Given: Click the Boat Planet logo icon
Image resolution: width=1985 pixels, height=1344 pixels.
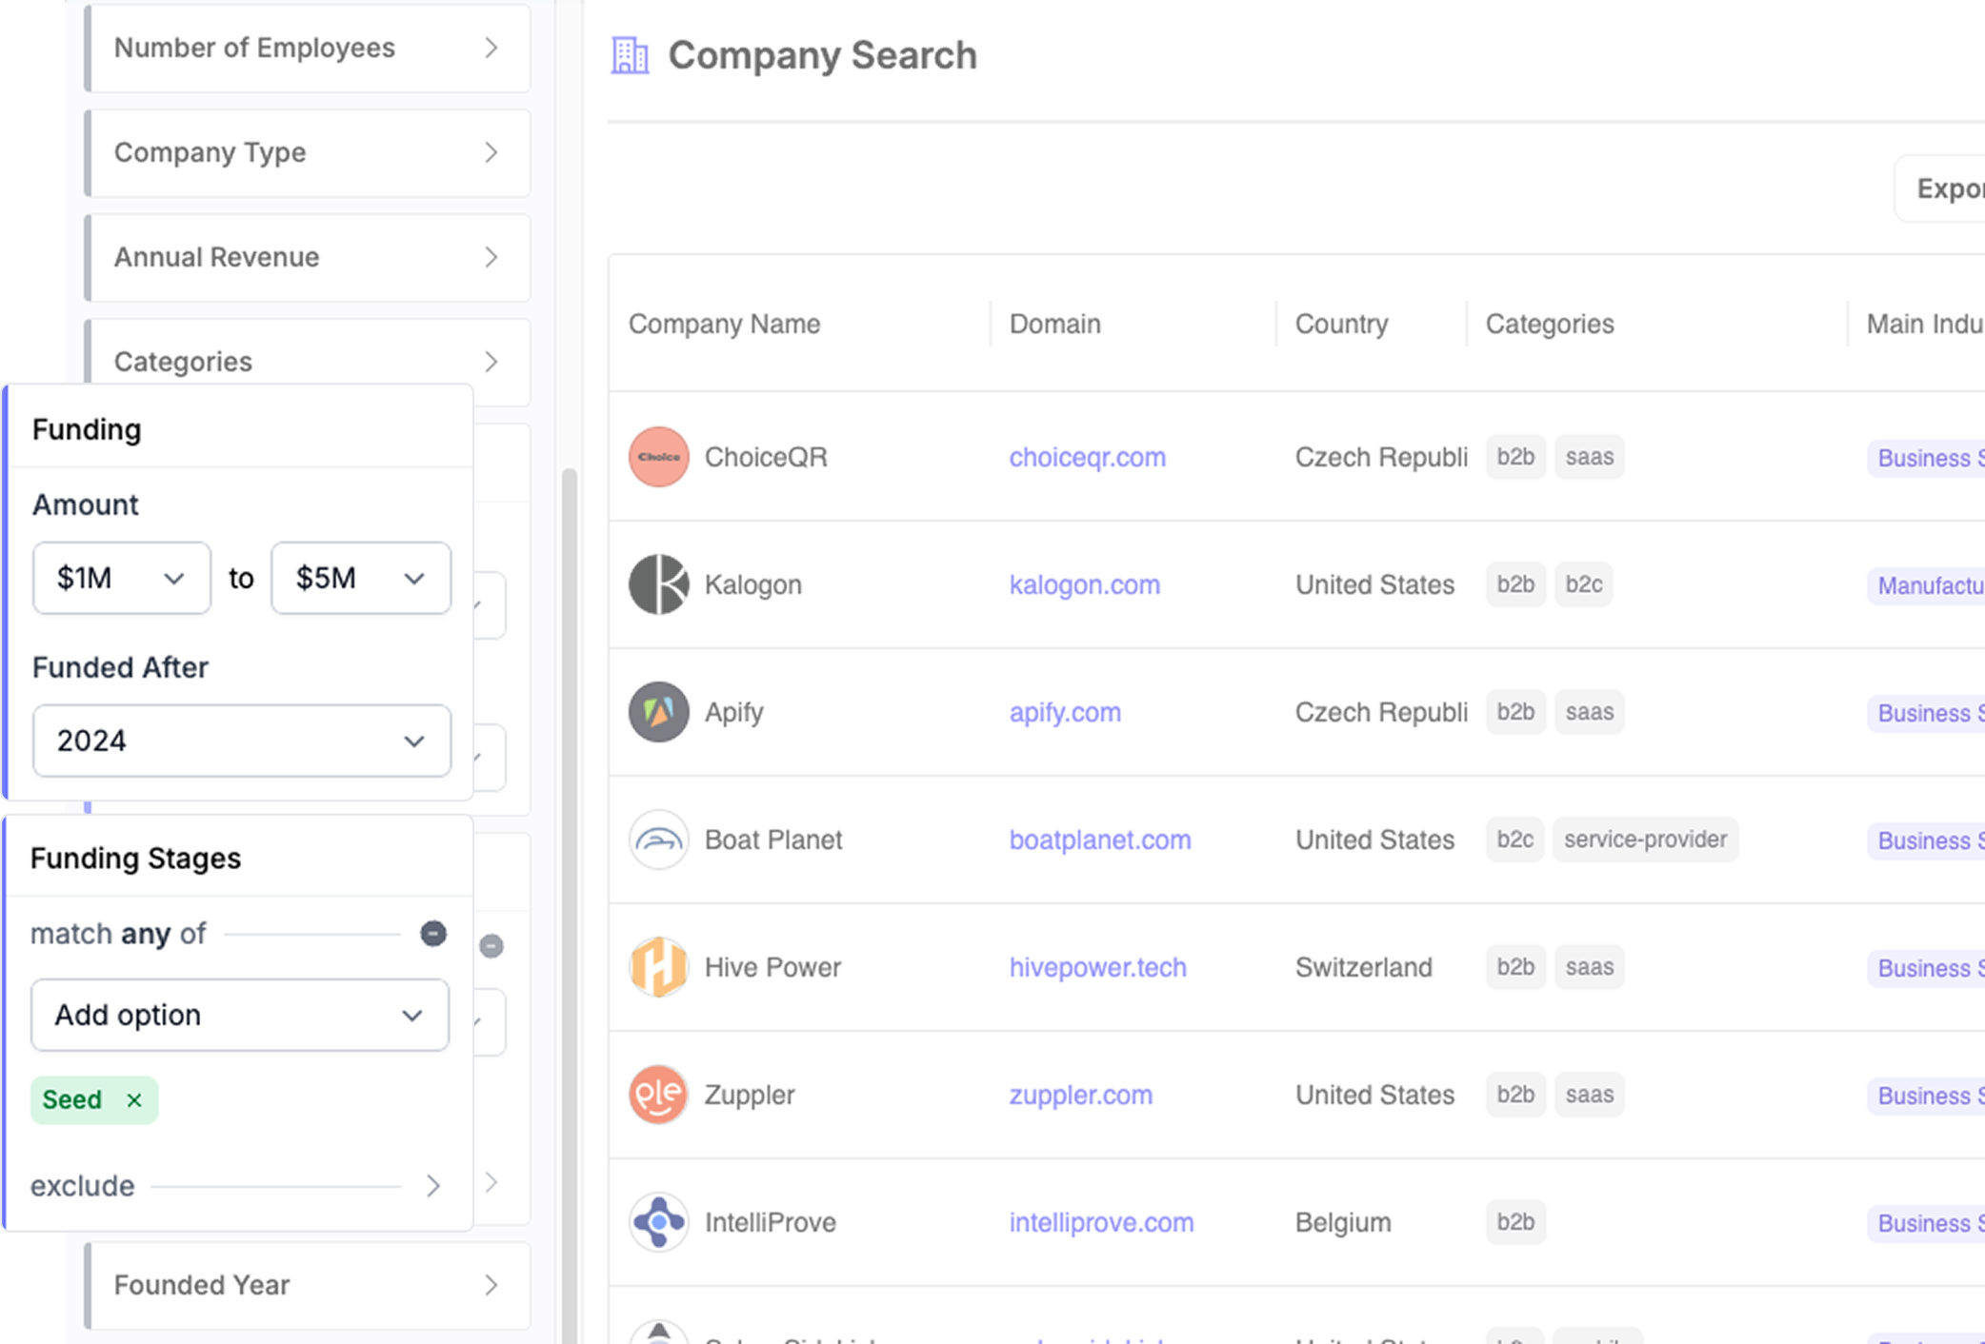Looking at the screenshot, I should click(x=658, y=840).
